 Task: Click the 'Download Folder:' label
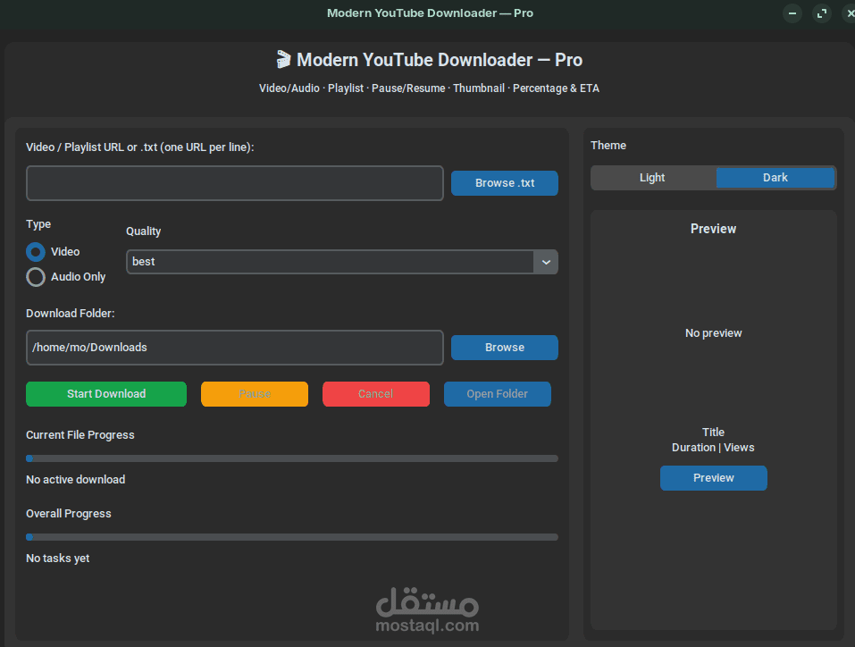71,313
